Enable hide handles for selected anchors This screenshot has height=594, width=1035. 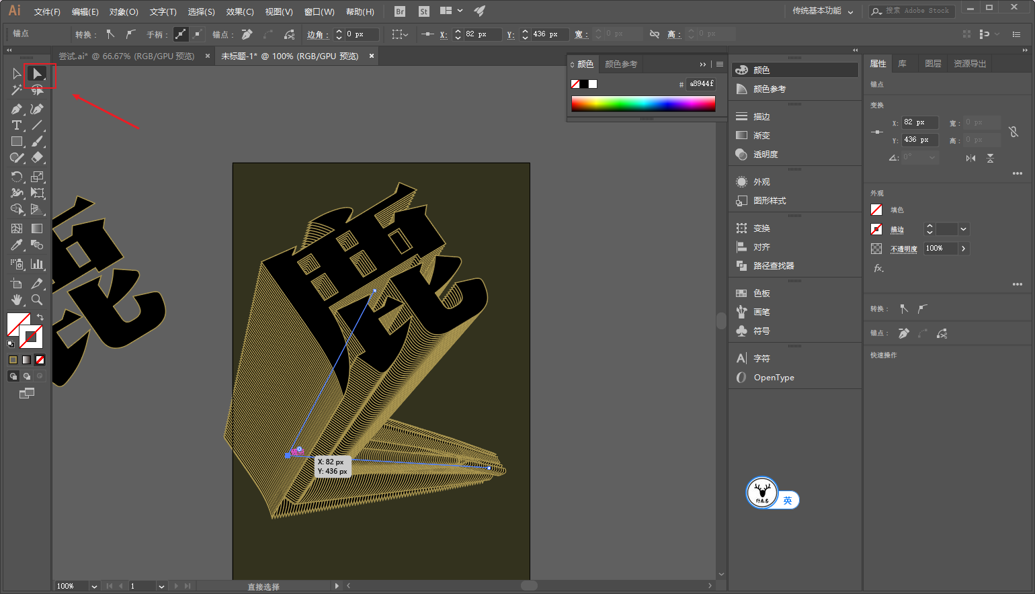point(197,34)
